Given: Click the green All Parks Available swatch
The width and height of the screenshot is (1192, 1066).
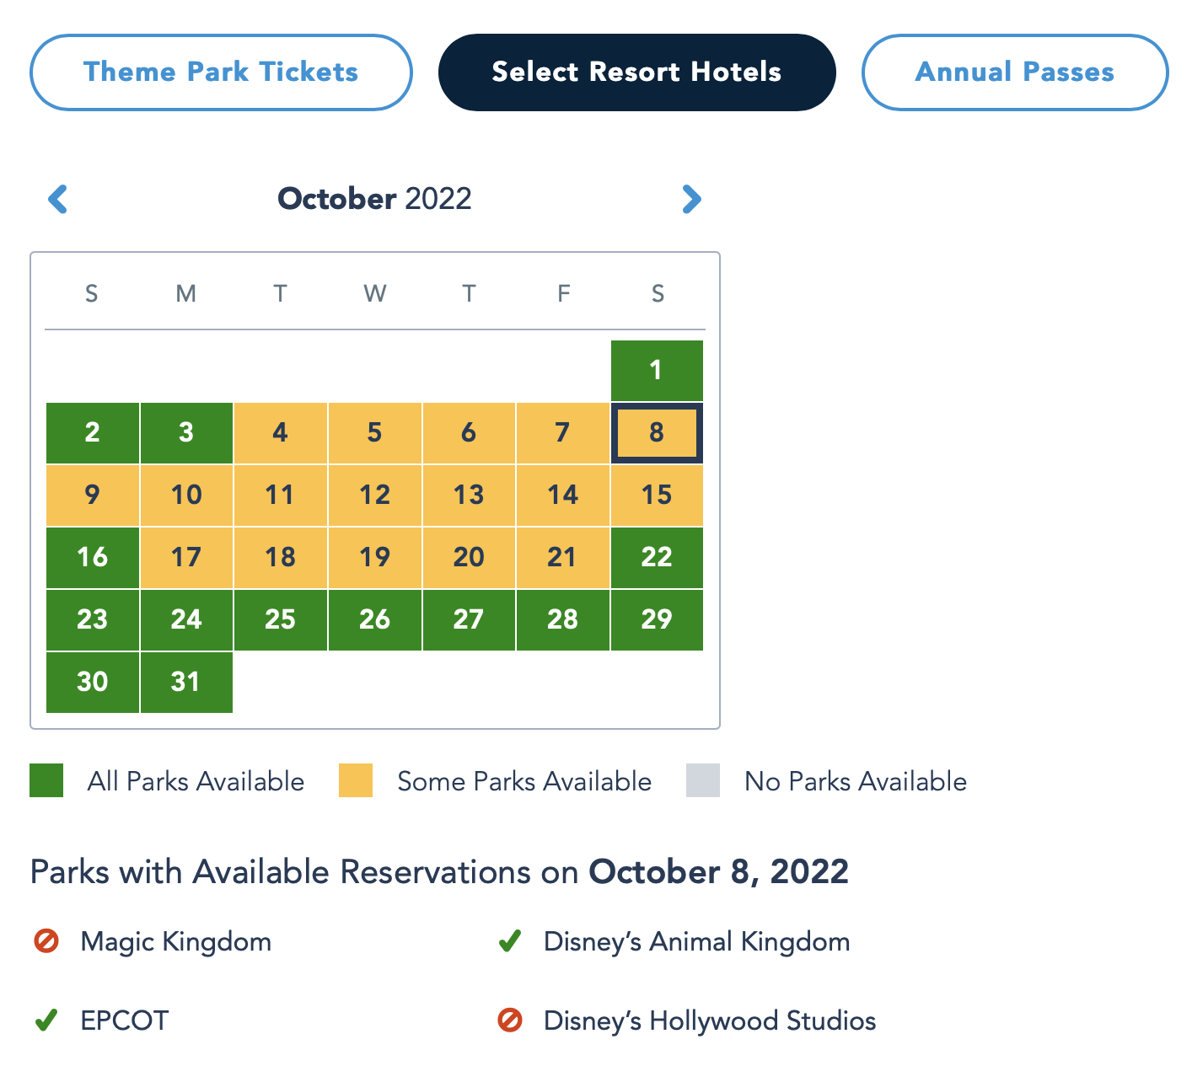Looking at the screenshot, I should pos(46,780).
